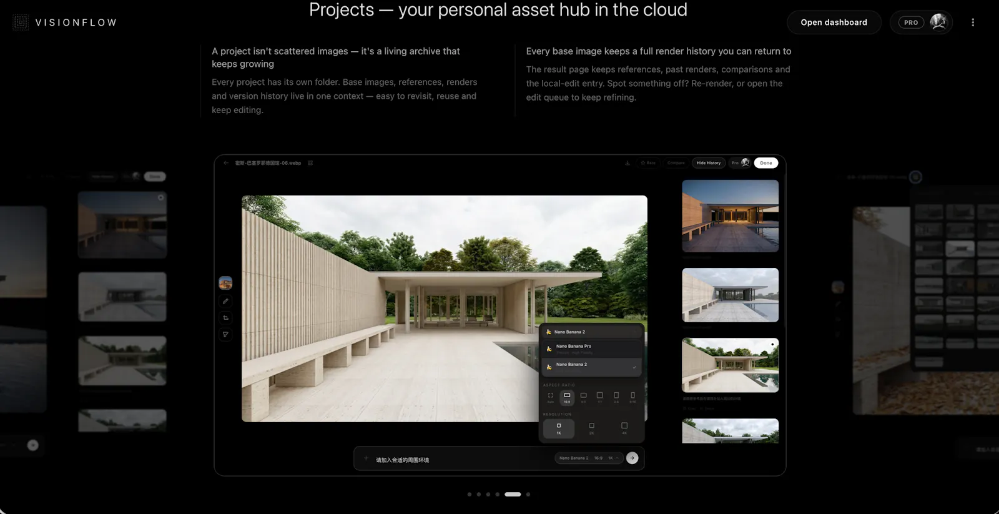
Task: Click the user avatar in the top bar
Action: click(938, 22)
